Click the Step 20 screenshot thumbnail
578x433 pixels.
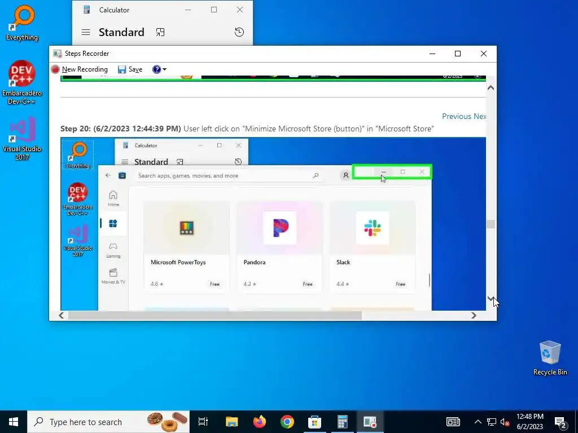[273, 224]
